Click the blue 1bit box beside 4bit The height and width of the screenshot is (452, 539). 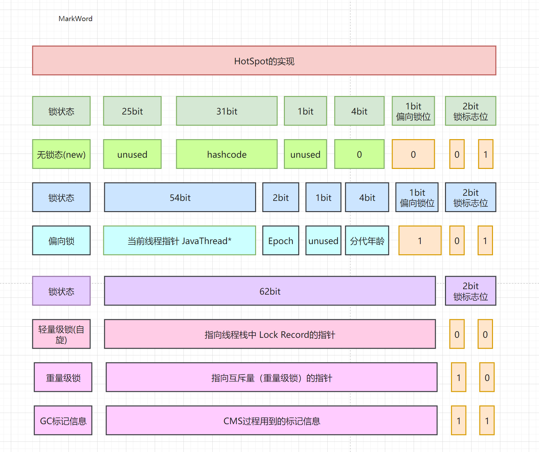click(323, 197)
